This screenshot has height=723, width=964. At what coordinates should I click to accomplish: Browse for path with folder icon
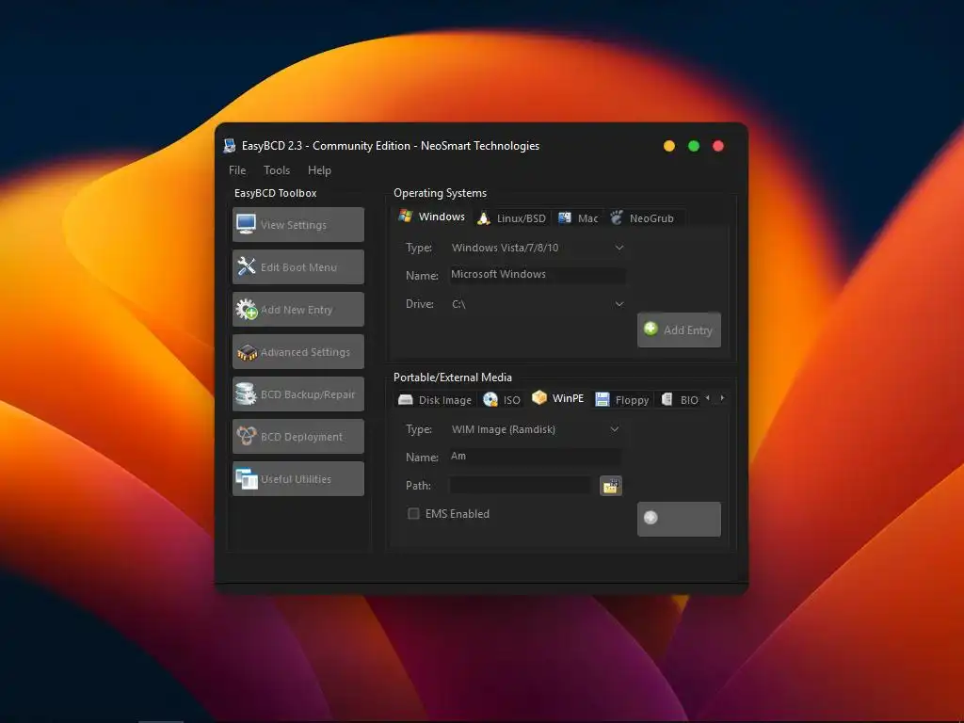[610, 486]
